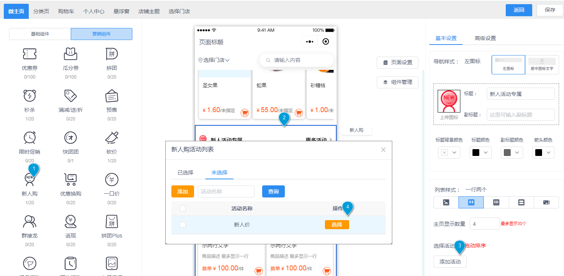
Task: Open the 个人中心 tab
Action: 94,11
